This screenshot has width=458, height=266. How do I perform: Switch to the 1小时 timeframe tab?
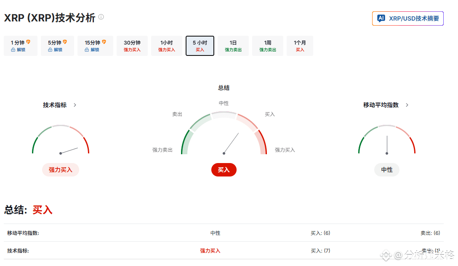167,46
